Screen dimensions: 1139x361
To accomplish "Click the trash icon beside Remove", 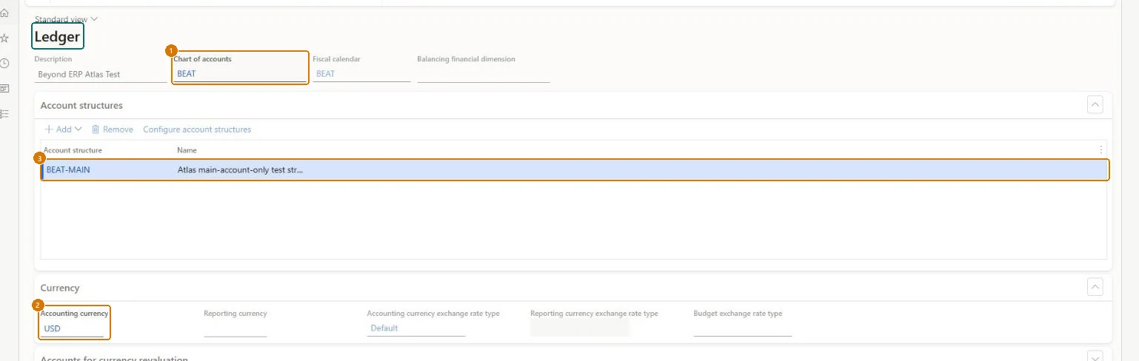I will coord(96,129).
